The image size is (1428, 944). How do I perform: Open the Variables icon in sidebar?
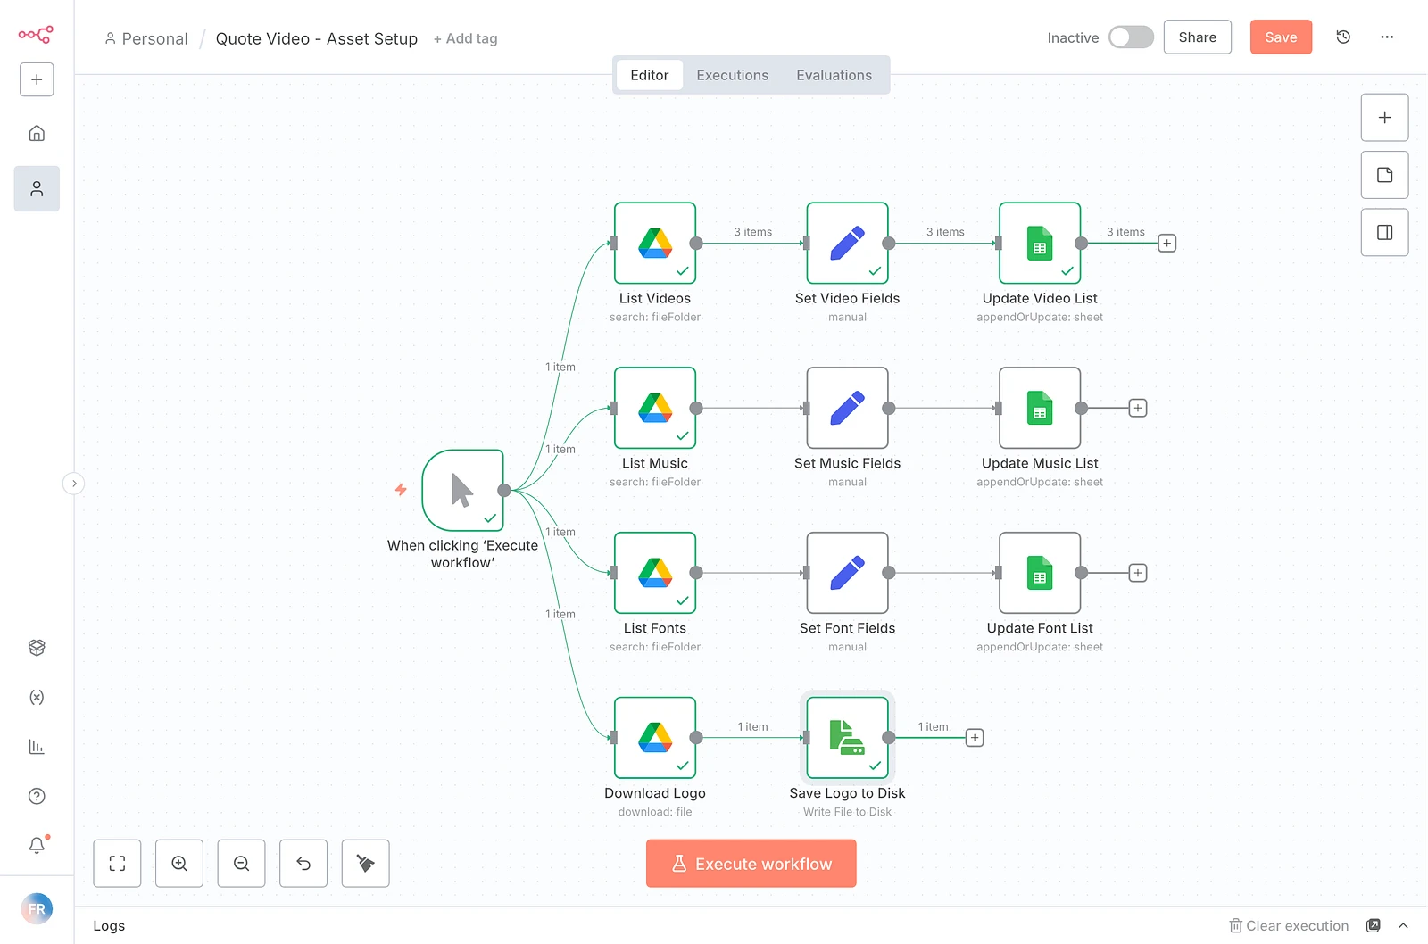coord(37,697)
